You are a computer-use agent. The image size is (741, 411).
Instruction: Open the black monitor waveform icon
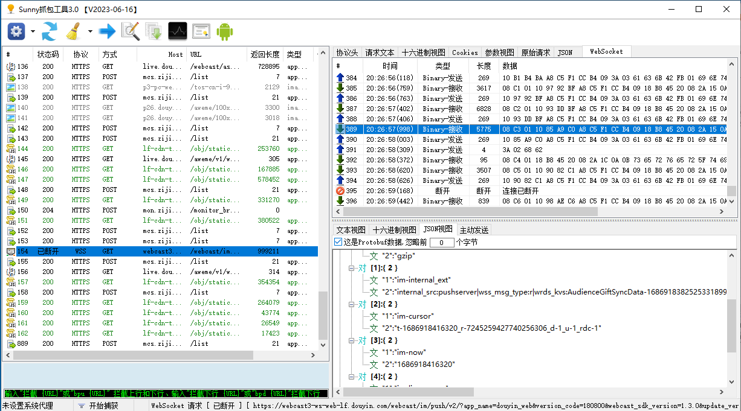coord(178,31)
